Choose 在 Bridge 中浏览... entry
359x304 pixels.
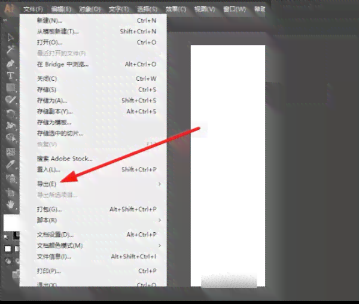click(x=93, y=64)
